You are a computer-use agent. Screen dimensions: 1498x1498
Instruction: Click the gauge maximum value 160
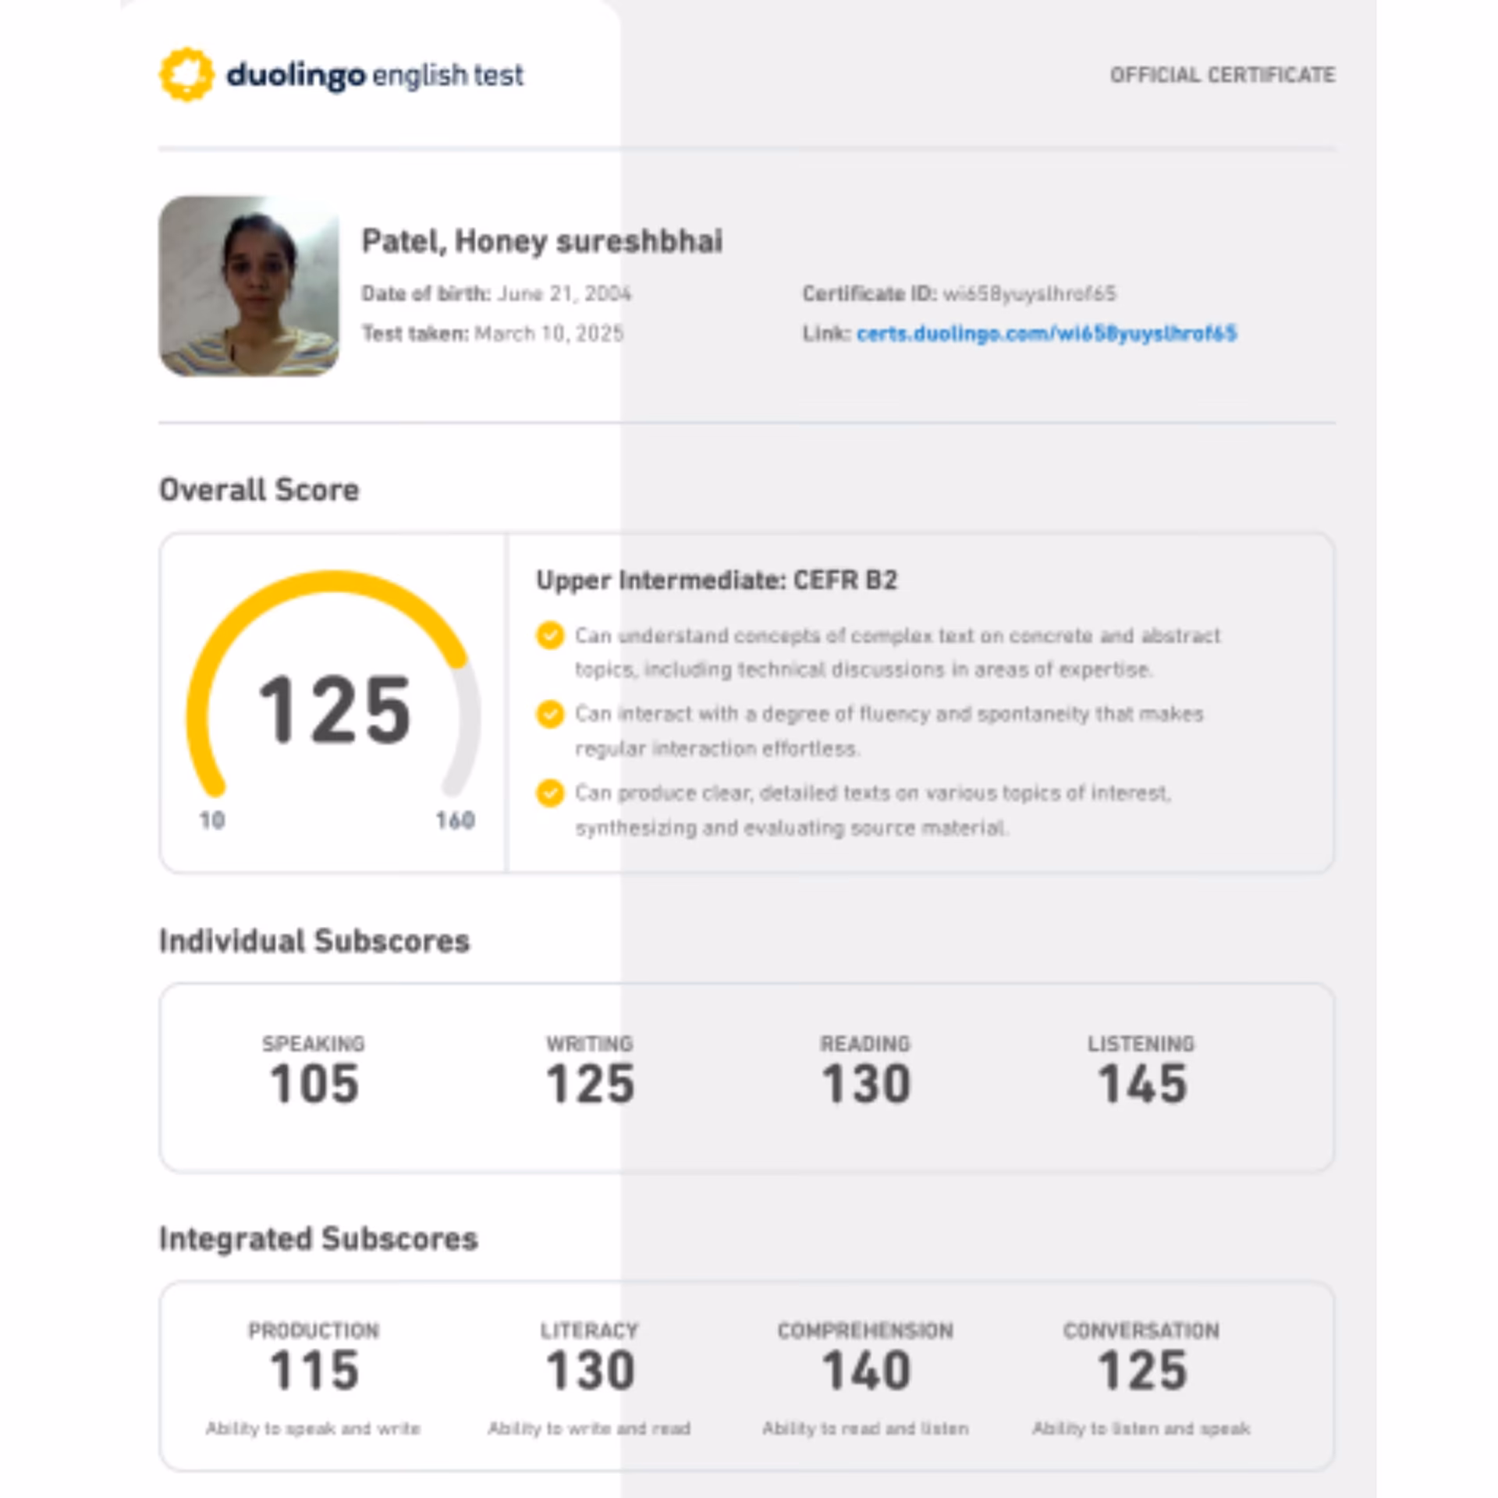point(455,820)
